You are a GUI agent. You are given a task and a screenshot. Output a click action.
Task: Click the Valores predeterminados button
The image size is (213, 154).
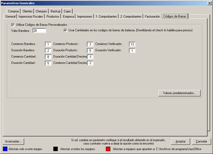(179, 93)
